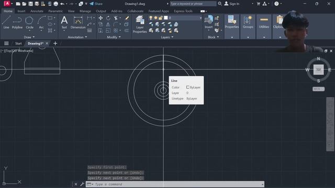Add a new drawing tab with plus
This screenshot has width=335, height=188.
tap(55, 43)
